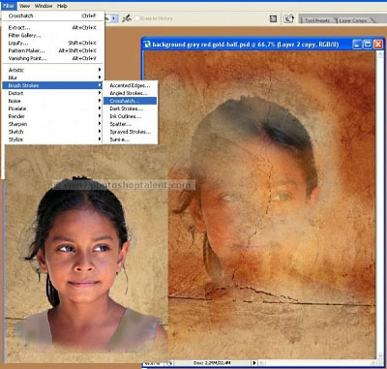The width and height of the screenshot is (387, 369).
Task: Open Filter Gallery entry
Action: pos(53,36)
